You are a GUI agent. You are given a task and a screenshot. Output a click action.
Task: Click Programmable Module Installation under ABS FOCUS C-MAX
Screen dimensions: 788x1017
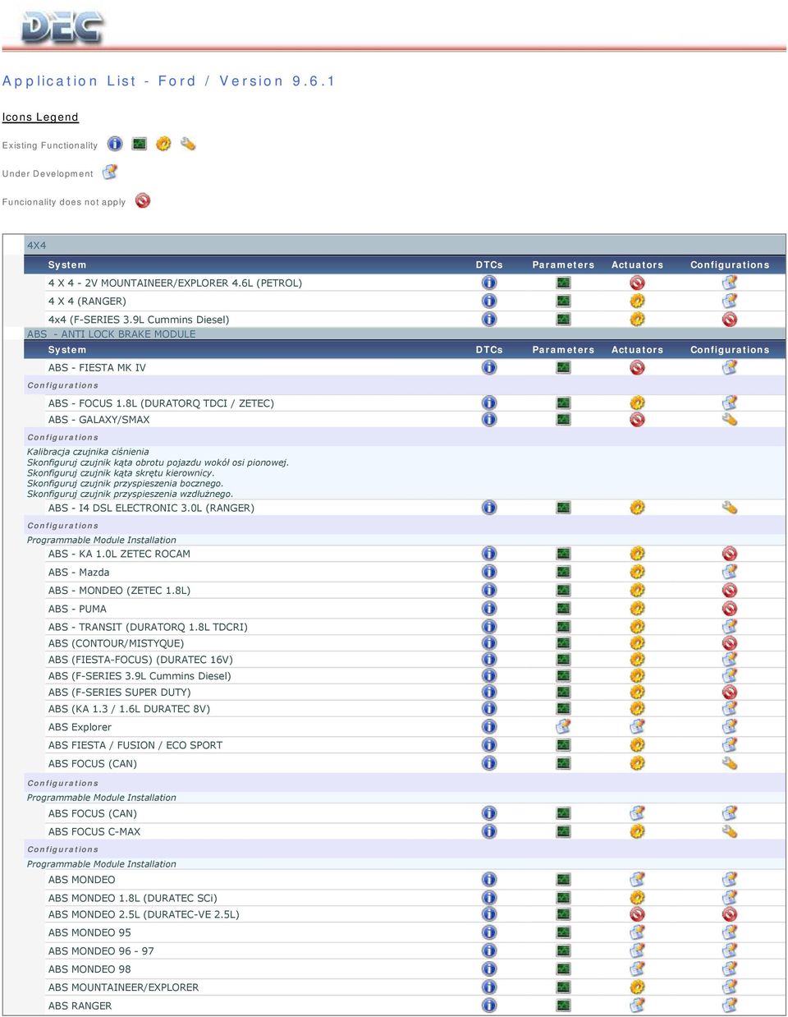click(x=102, y=864)
